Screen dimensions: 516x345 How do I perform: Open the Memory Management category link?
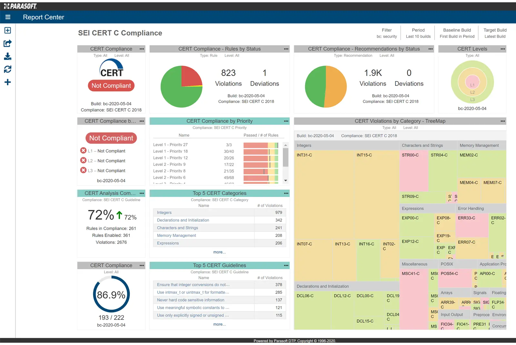point(176,236)
